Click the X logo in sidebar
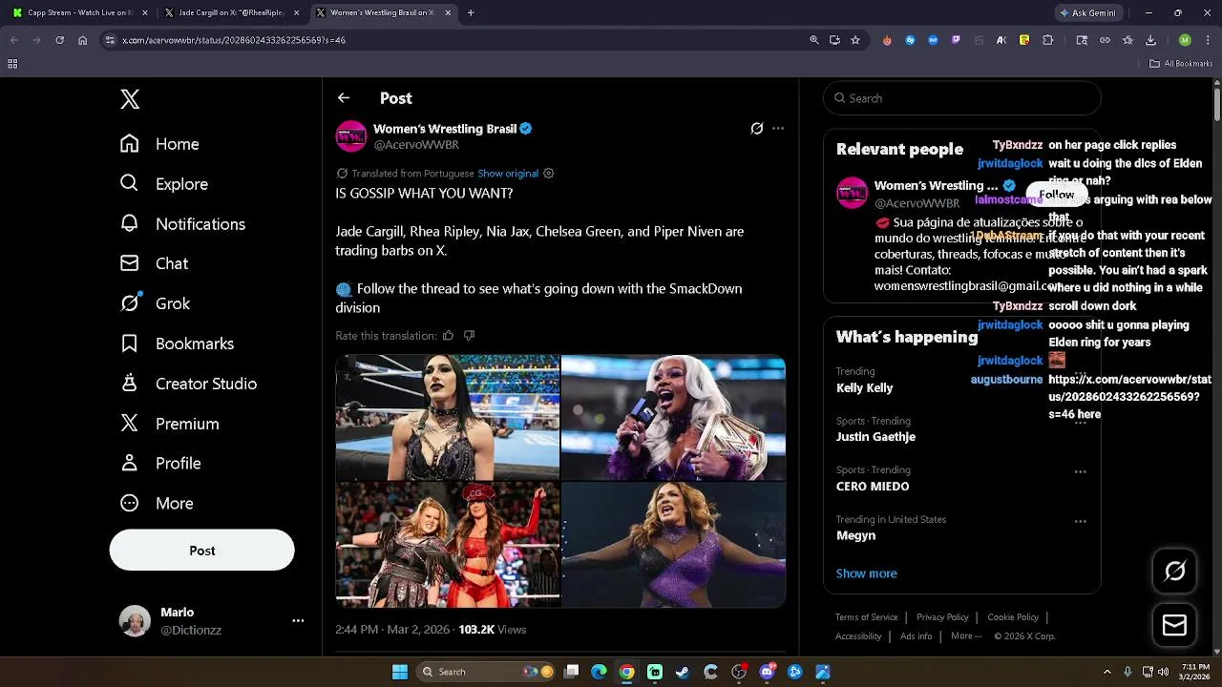 pyautogui.click(x=130, y=99)
